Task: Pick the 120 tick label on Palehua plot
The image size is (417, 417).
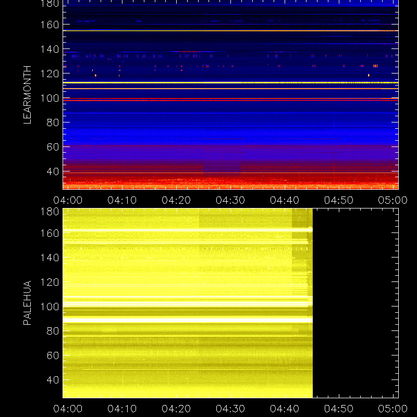Action: [x=50, y=282]
